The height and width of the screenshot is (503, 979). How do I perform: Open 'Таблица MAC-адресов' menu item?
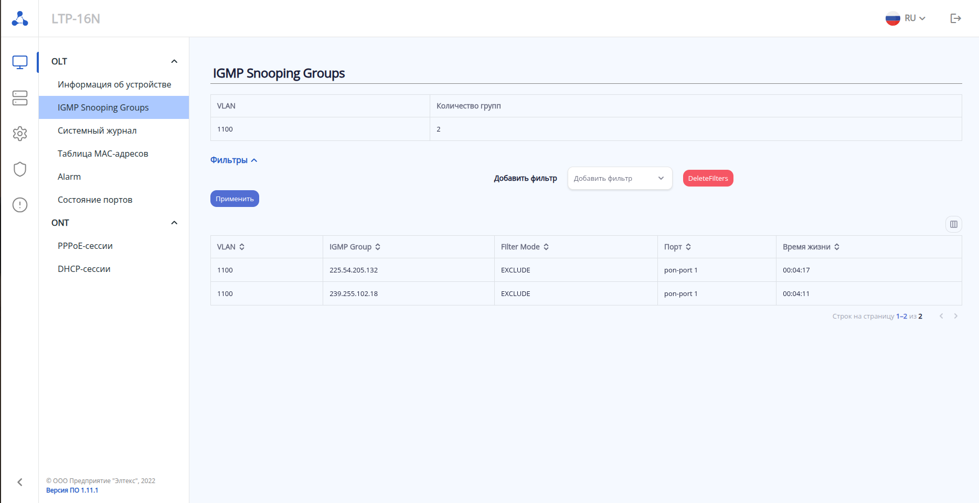tap(103, 154)
